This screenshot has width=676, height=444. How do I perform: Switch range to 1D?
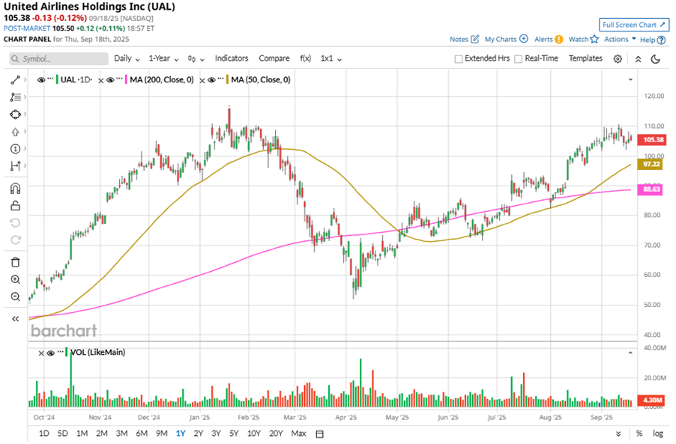(x=44, y=434)
